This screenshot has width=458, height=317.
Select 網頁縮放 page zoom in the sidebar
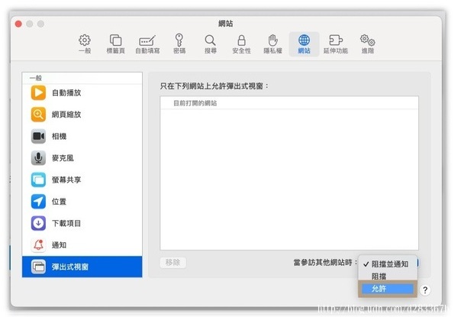click(82, 115)
